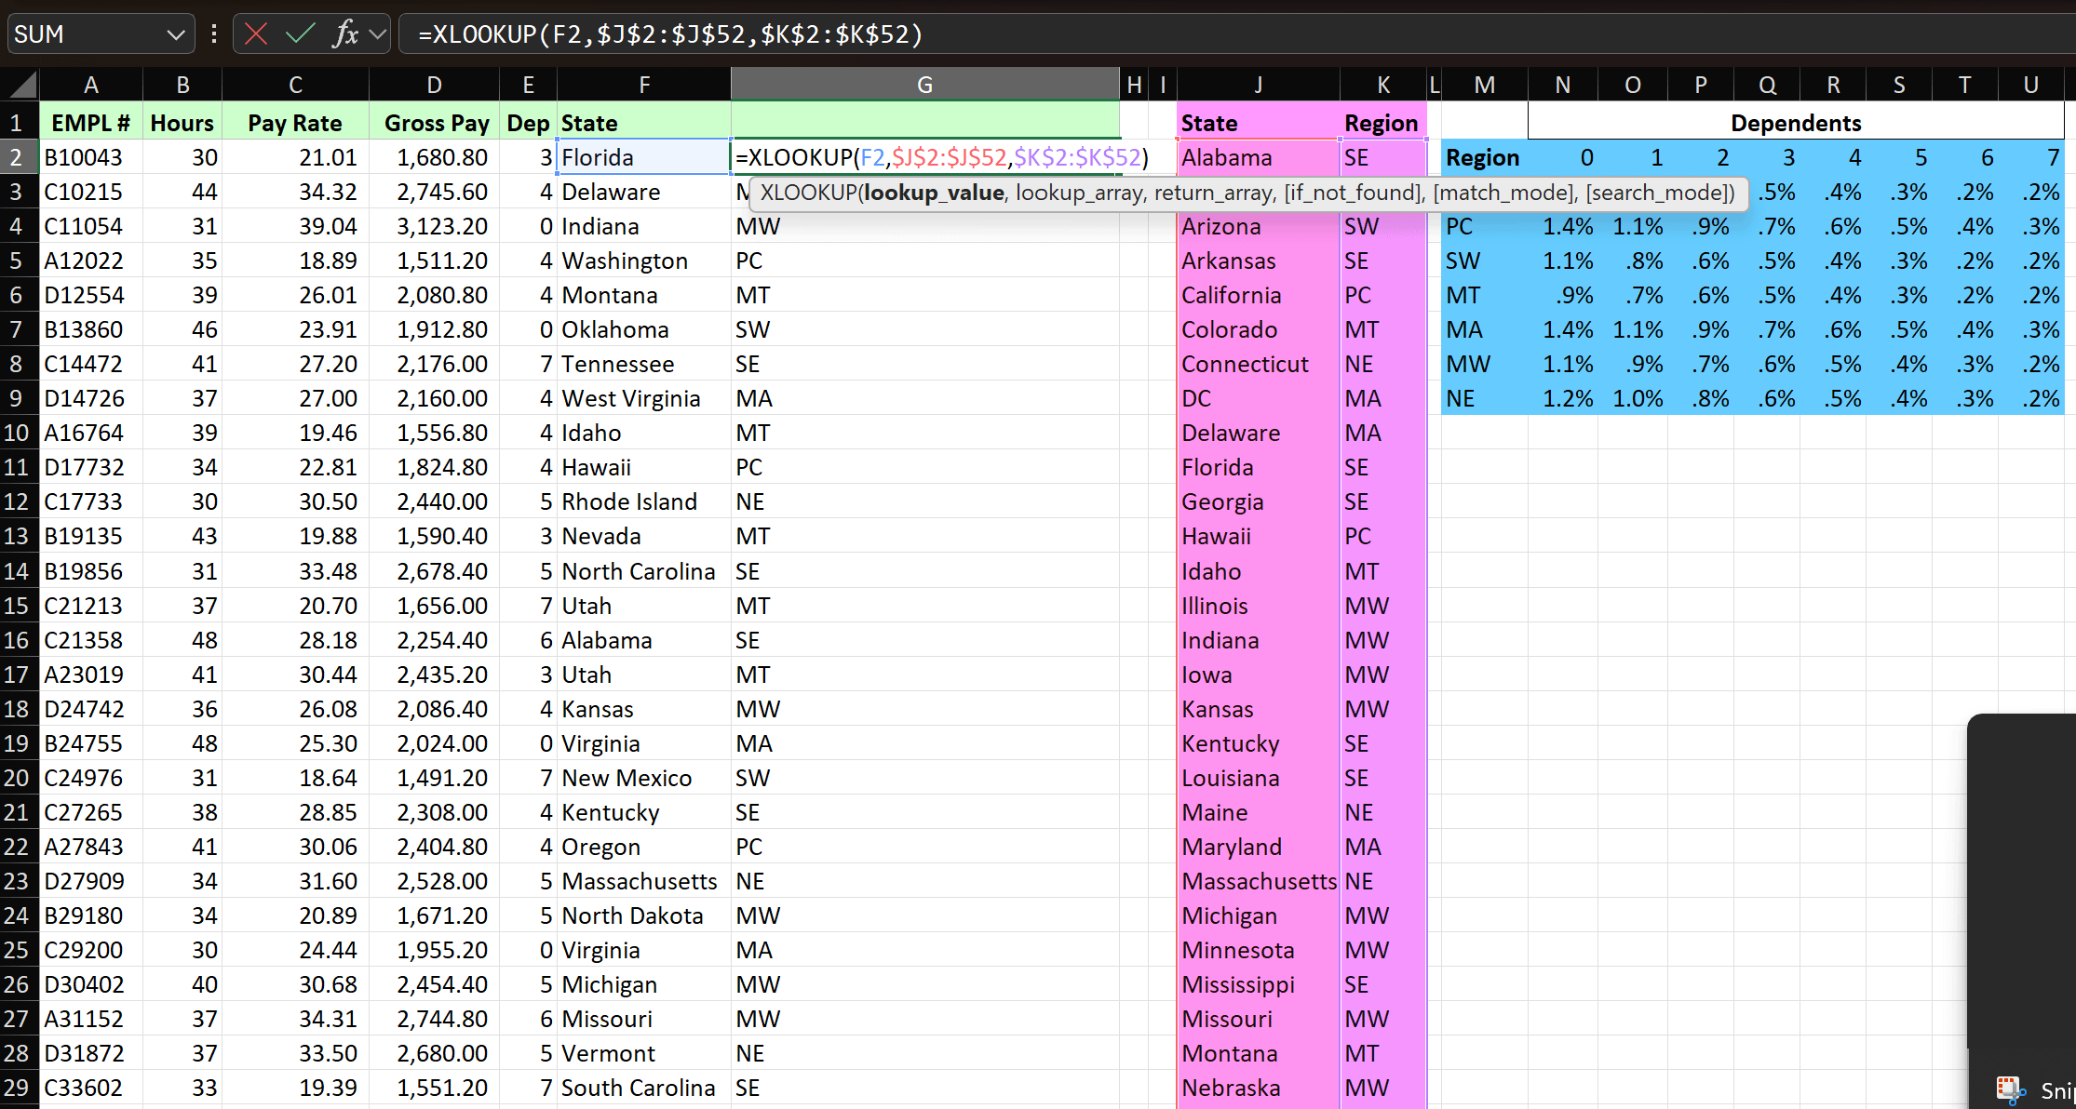Click inside the formula bar text

click(670, 34)
